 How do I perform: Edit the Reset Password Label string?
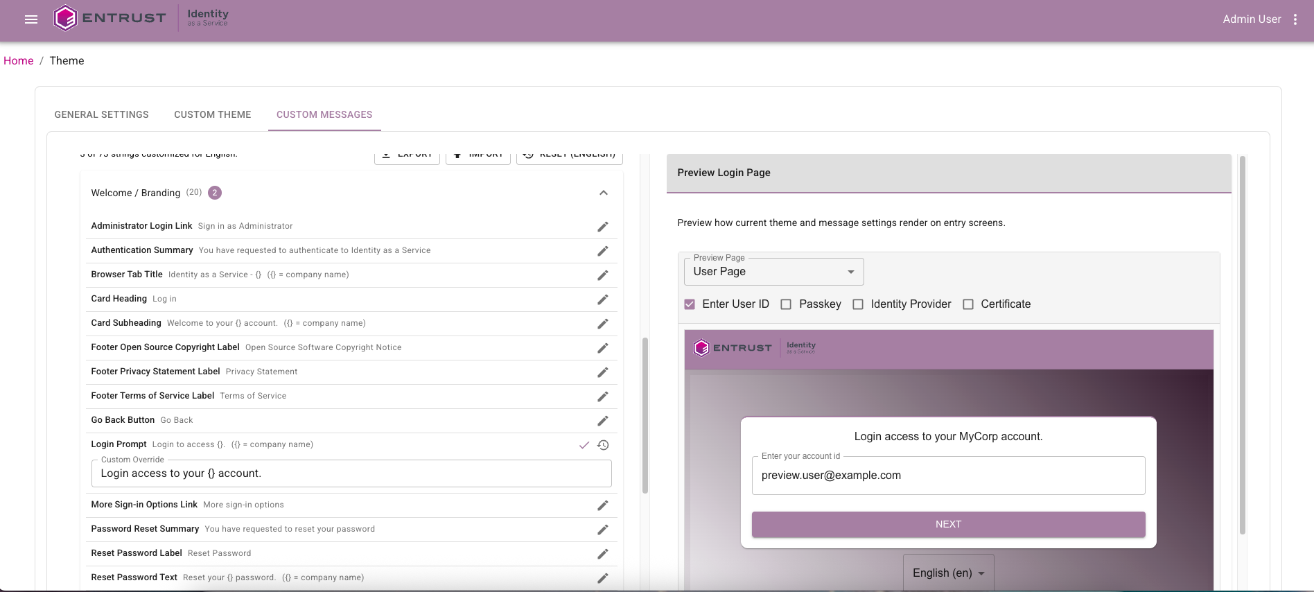(x=603, y=554)
